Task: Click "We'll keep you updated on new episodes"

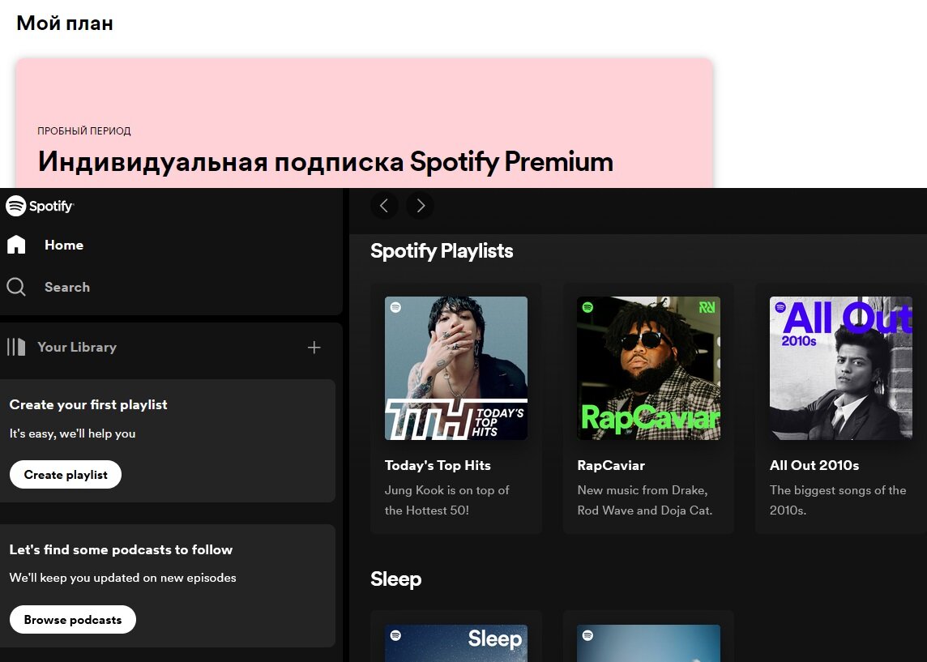Action: (x=122, y=578)
